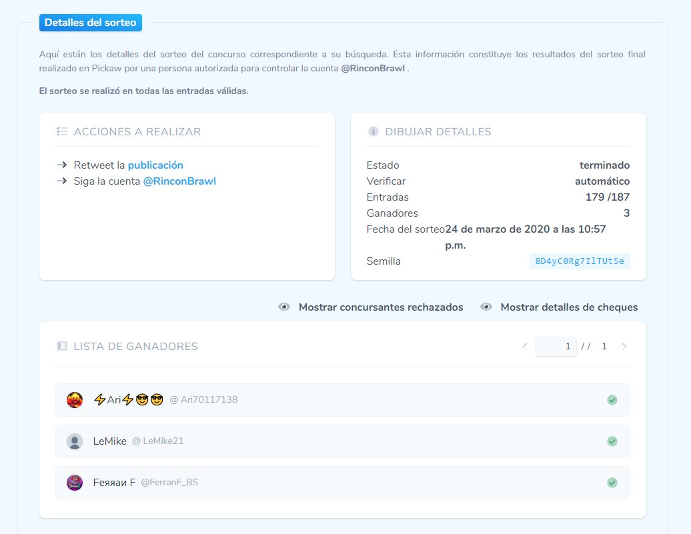Click the Detalles del sorteo badge
Image resolution: width=691 pixels, height=534 pixels.
coord(90,23)
